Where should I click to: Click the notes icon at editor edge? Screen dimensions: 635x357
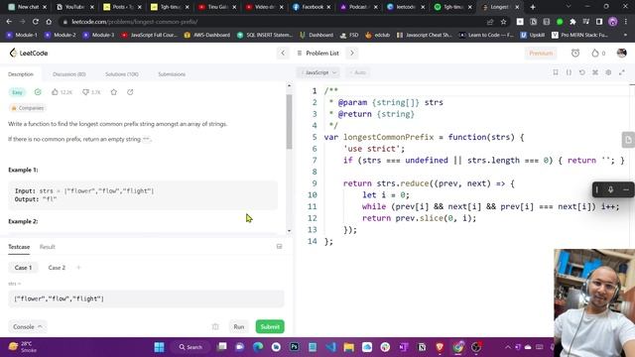pos(628,140)
